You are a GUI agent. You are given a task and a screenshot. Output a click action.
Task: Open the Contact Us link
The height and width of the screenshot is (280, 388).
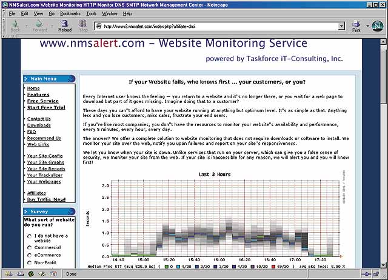[39, 119]
